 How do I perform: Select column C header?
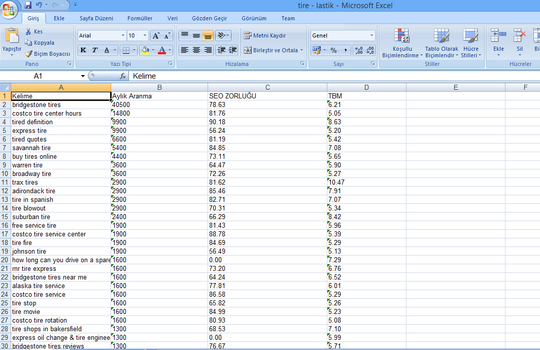267,87
